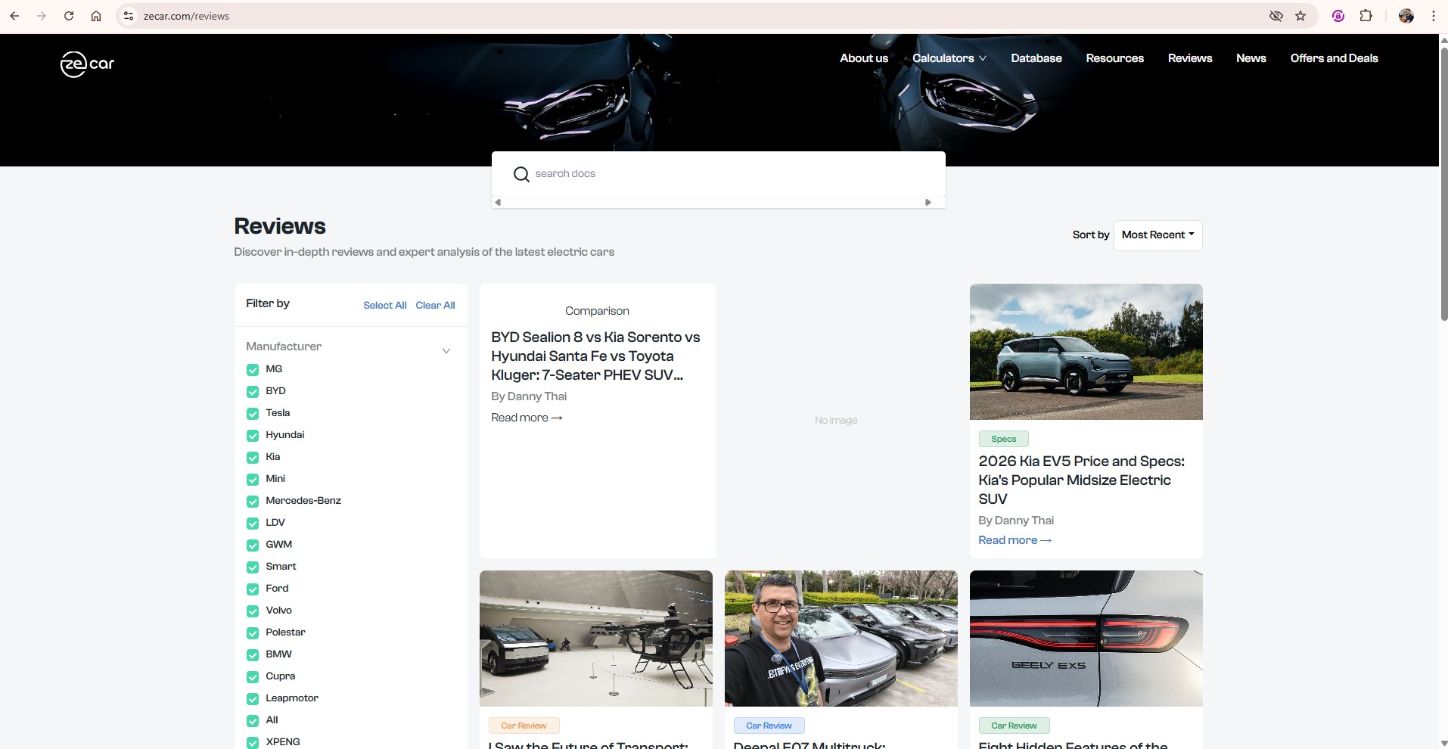1448x749 pixels.
Task: Go to Offers and Deals
Action: tap(1334, 58)
